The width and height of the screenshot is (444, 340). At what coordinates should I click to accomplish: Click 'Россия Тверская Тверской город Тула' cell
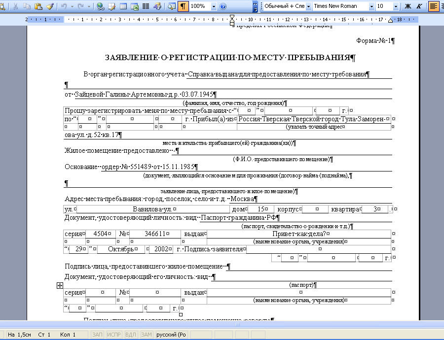[x=314, y=119]
